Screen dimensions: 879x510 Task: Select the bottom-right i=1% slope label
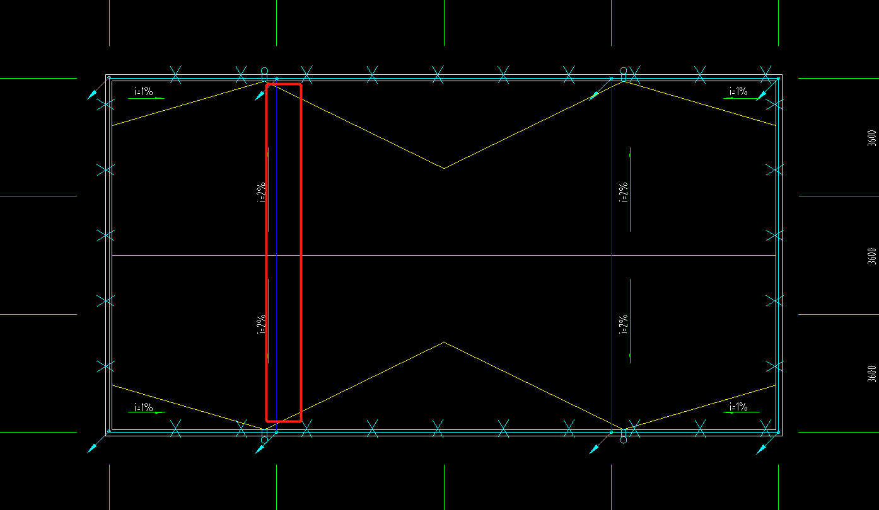[738, 407]
